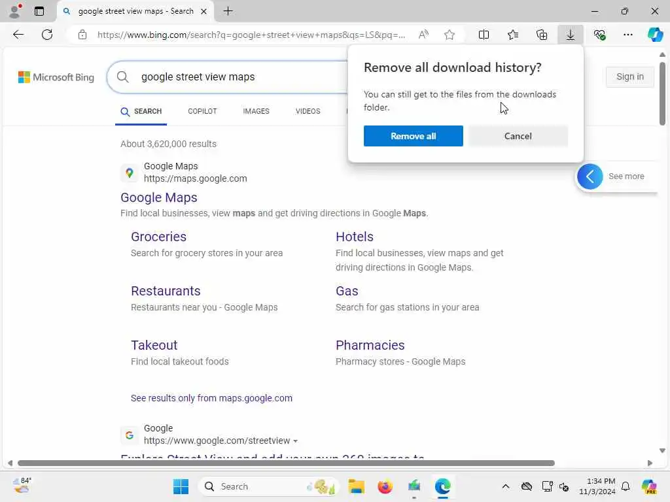This screenshot has width=670, height=502.
Task: Open the Gas sublink
Action: click(347, 291)
